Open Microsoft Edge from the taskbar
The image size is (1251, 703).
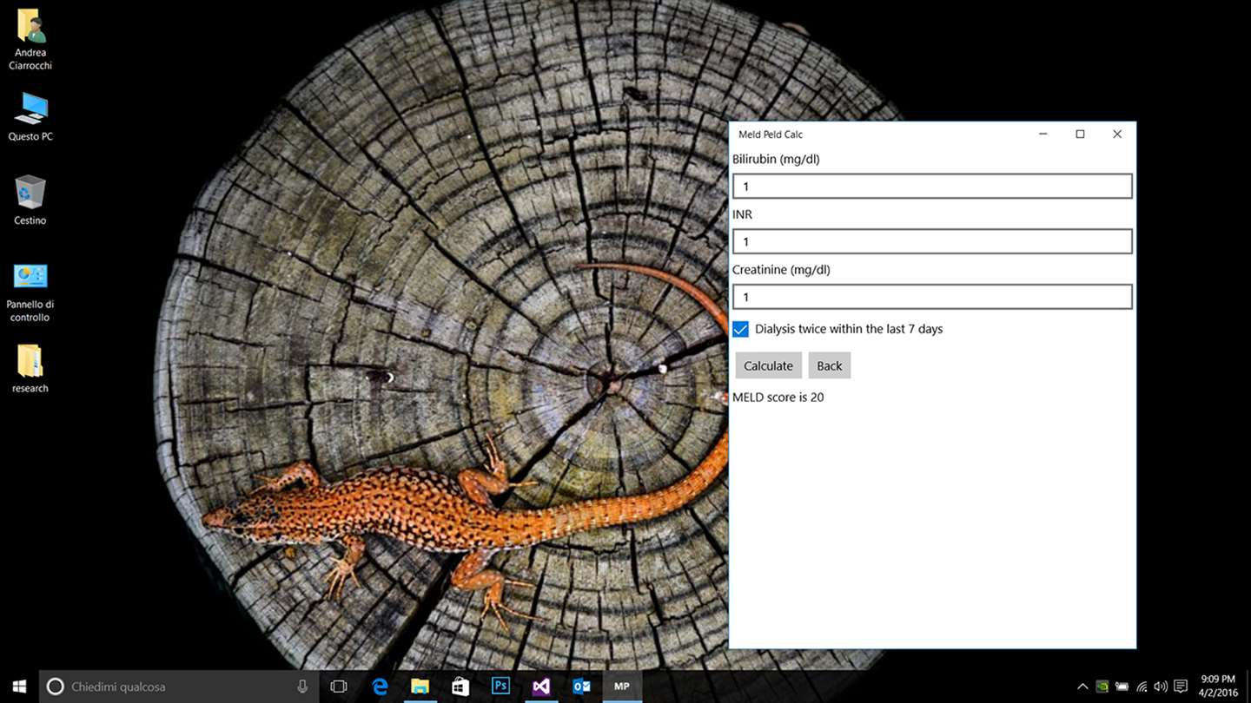tap(380, 687)
